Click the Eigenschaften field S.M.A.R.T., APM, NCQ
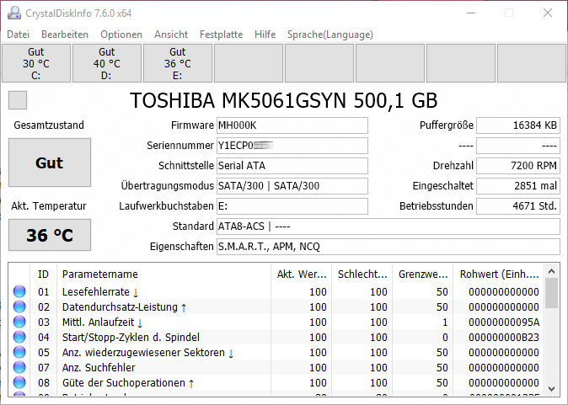The height and width of the screenshot is (405, 568). [388, 247]
